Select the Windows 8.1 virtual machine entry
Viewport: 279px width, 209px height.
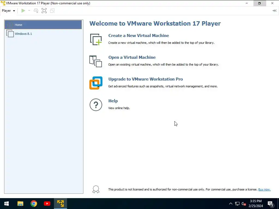[43, 33]
